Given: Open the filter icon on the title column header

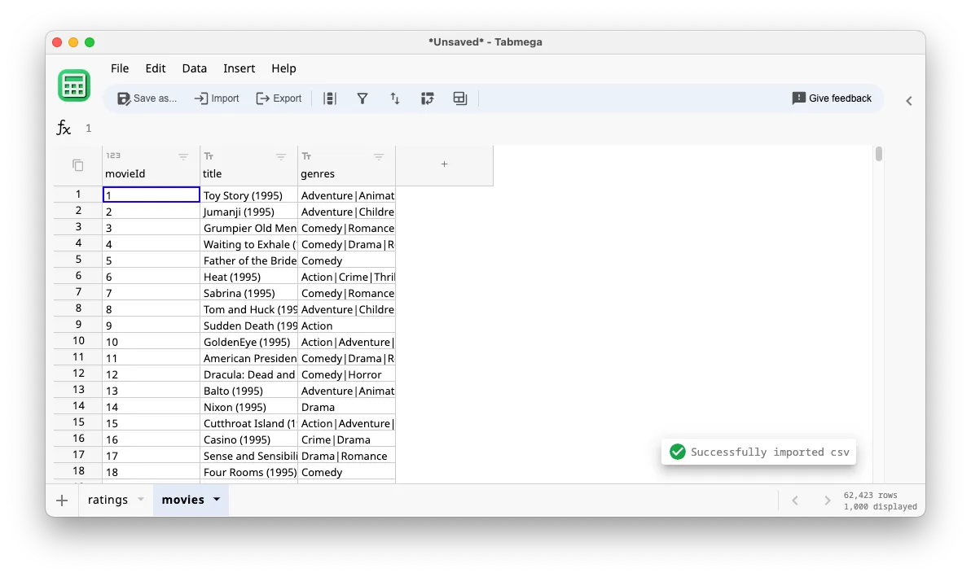Looking at the screenshot, I should pyautogui.click(x=281, y=156).
